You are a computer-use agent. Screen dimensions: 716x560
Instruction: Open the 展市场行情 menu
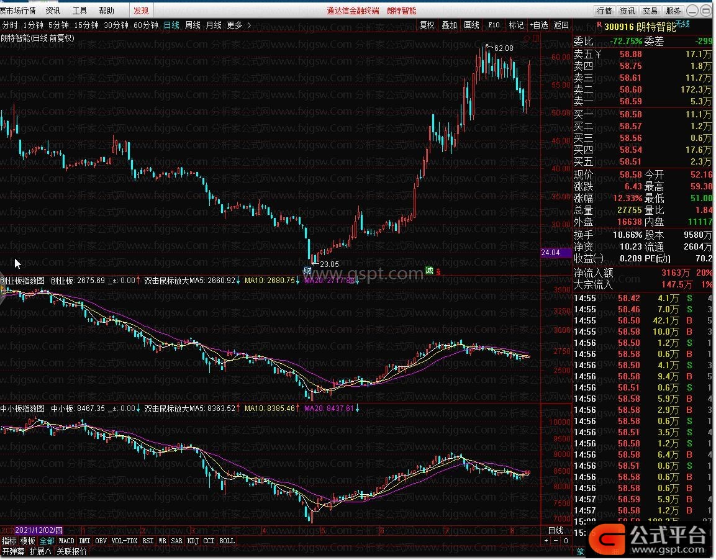click(18, 11)
